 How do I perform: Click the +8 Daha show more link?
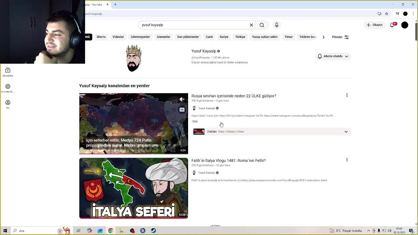pos(215,226)
